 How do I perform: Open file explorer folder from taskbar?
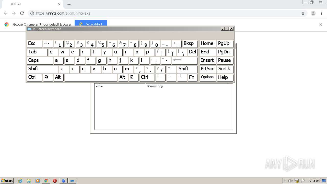click(29, 181)
